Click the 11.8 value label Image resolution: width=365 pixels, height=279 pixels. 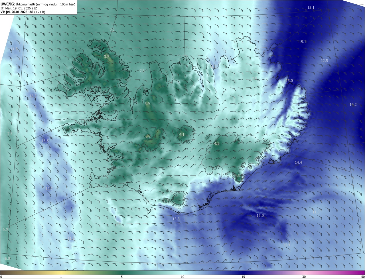coord(14,49)
